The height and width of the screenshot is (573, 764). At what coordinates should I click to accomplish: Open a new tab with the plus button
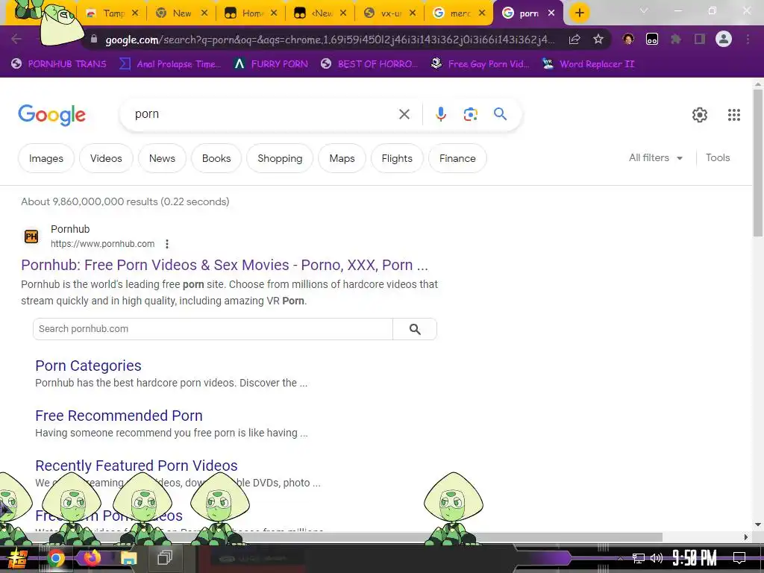pyautogui.click(x=579, y=13)
